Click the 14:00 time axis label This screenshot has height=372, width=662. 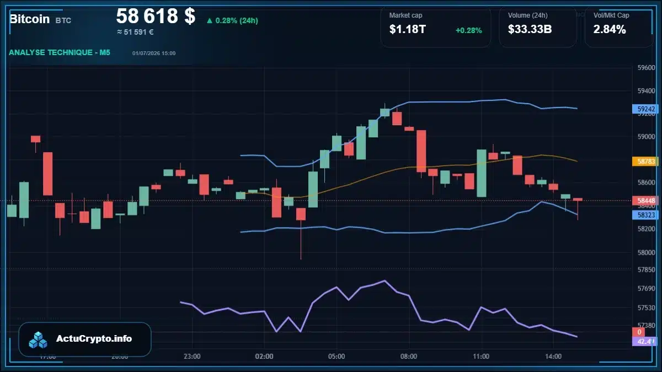553,357
